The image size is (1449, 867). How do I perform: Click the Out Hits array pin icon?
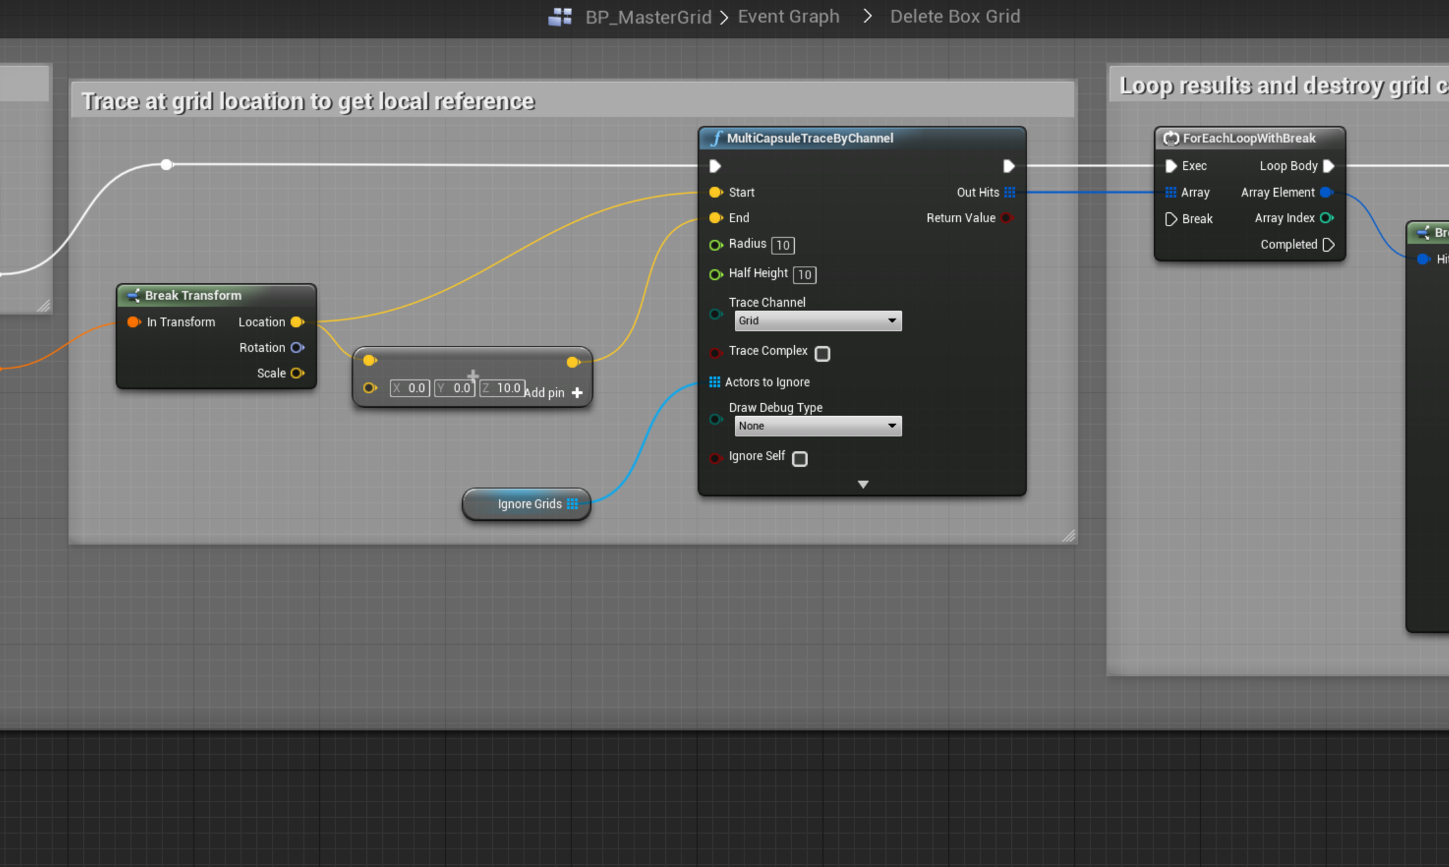(x=1009, y=192)
